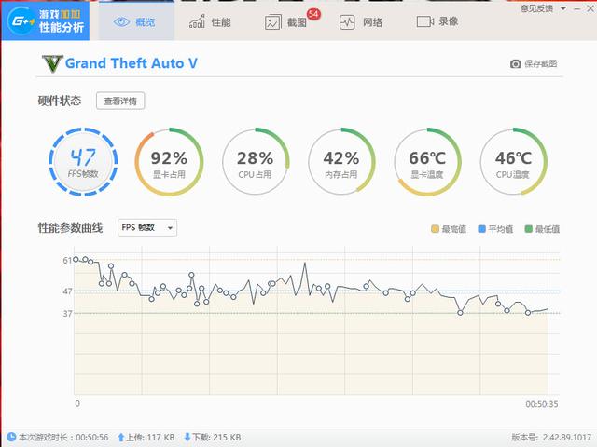Click the 保存截图 save screenshot button
Screen dimensions: 597x447
534,64
